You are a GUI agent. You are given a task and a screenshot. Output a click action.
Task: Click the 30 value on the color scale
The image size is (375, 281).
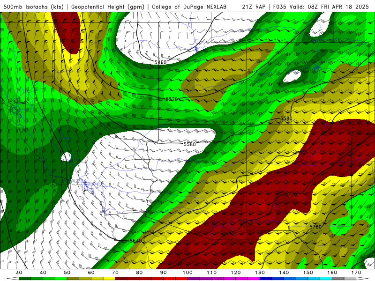point(19,273)
